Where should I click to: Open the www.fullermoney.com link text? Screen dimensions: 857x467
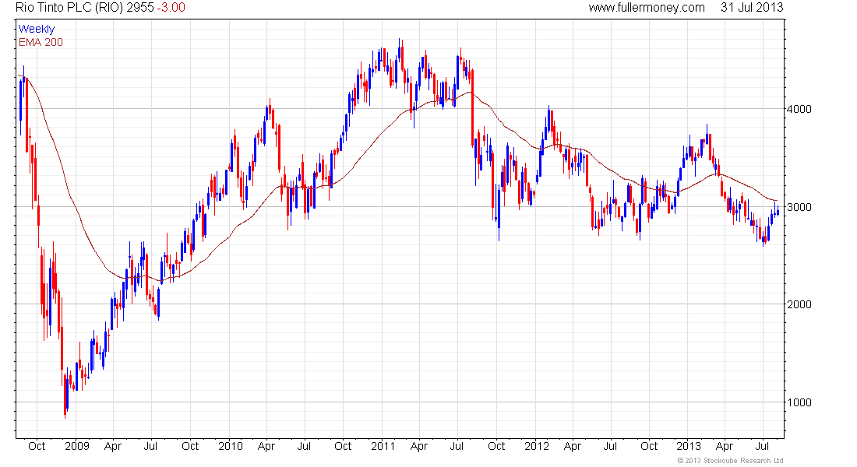tap(647, 8)
